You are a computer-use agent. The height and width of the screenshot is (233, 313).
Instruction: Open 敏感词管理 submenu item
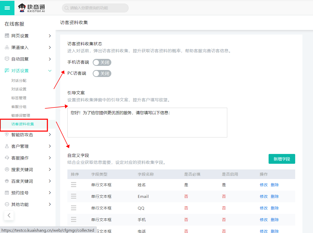[21, 115]
